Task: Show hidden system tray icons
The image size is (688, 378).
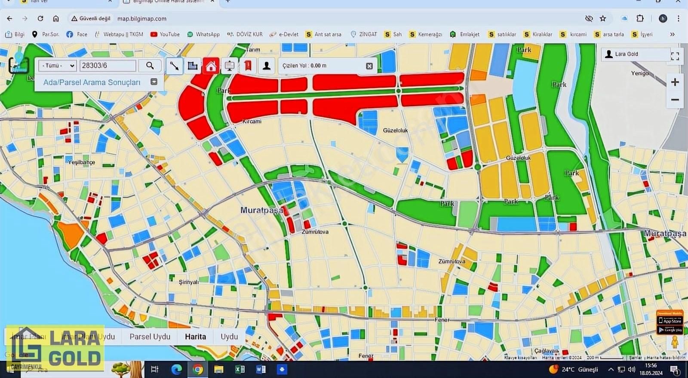Action: [x=611, y=369]
